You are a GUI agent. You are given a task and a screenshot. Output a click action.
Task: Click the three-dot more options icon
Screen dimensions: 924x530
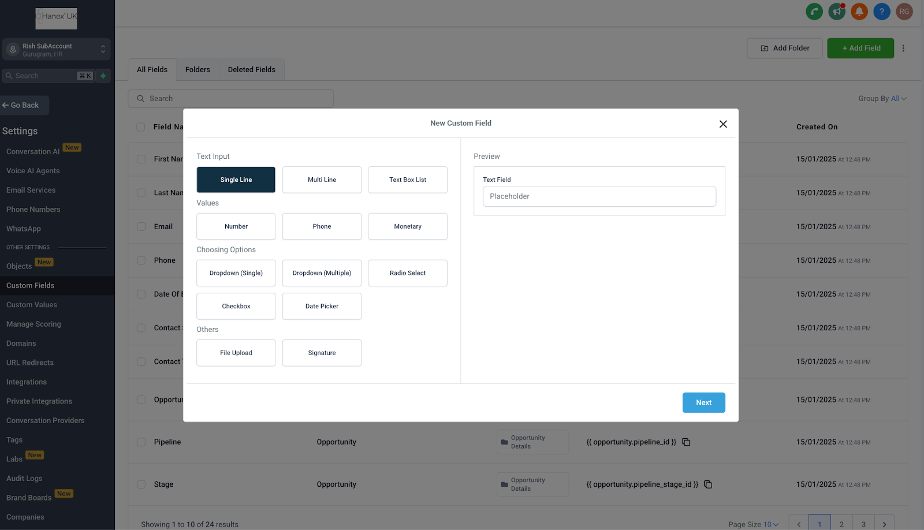pos(903,48)
